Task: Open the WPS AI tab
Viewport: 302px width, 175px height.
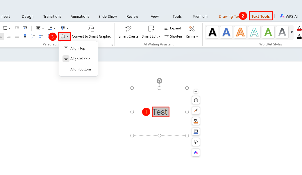Action: (x=289, y=16)
